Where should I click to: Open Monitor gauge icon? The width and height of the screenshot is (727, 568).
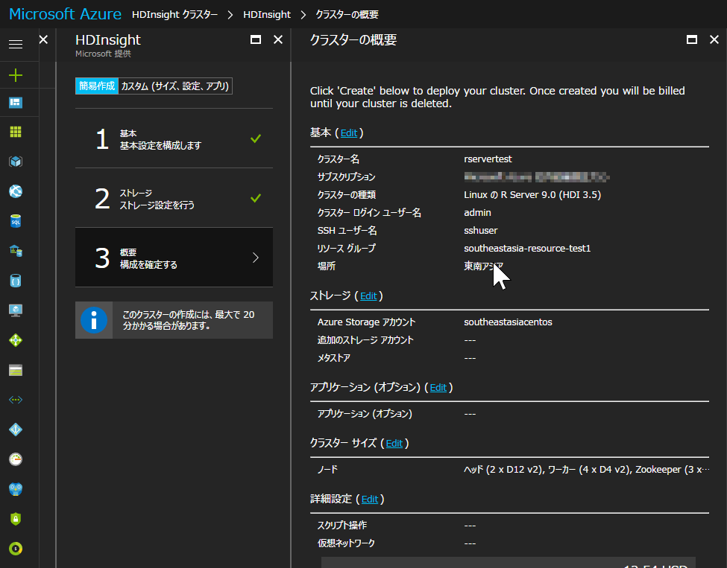[16, 459]
